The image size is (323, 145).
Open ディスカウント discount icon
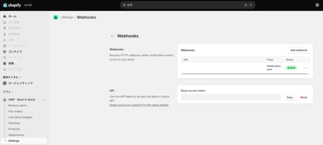pyautogui.click(x=4, y=46)
